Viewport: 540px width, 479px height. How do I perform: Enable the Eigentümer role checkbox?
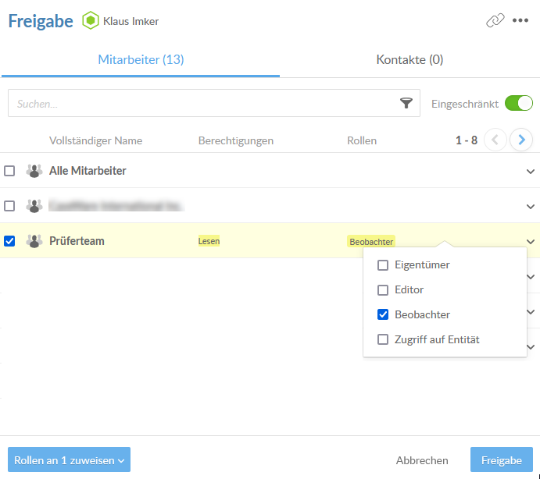tap(383, 265)
